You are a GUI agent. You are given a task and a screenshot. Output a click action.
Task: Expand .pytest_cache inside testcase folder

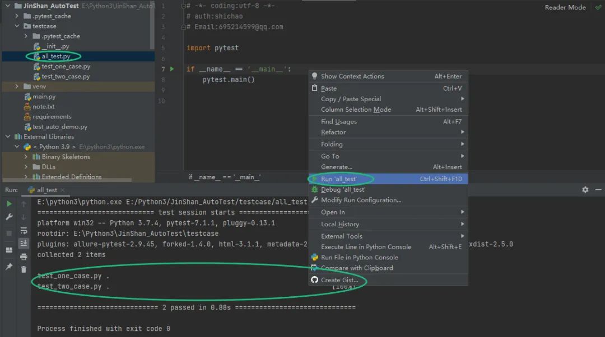[x=26, y=36]
